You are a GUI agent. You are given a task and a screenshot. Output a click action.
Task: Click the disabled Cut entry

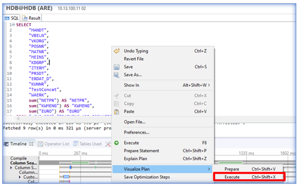tap(163, 96)
